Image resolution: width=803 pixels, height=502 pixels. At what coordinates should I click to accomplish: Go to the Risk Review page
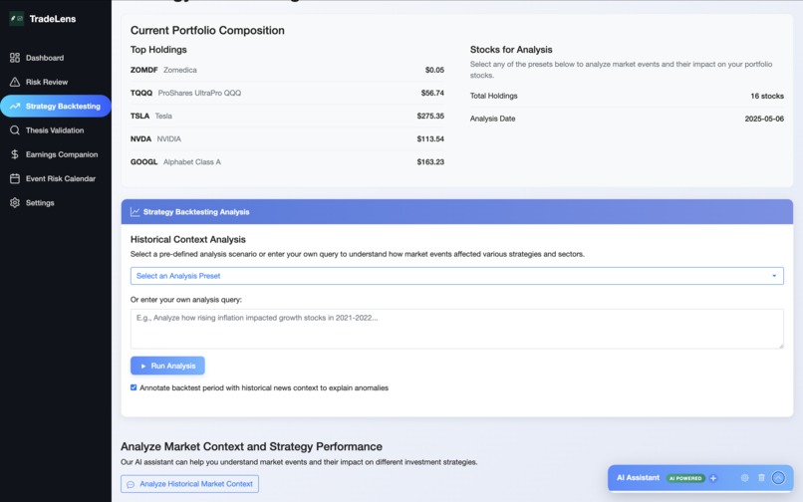point(56,82)
